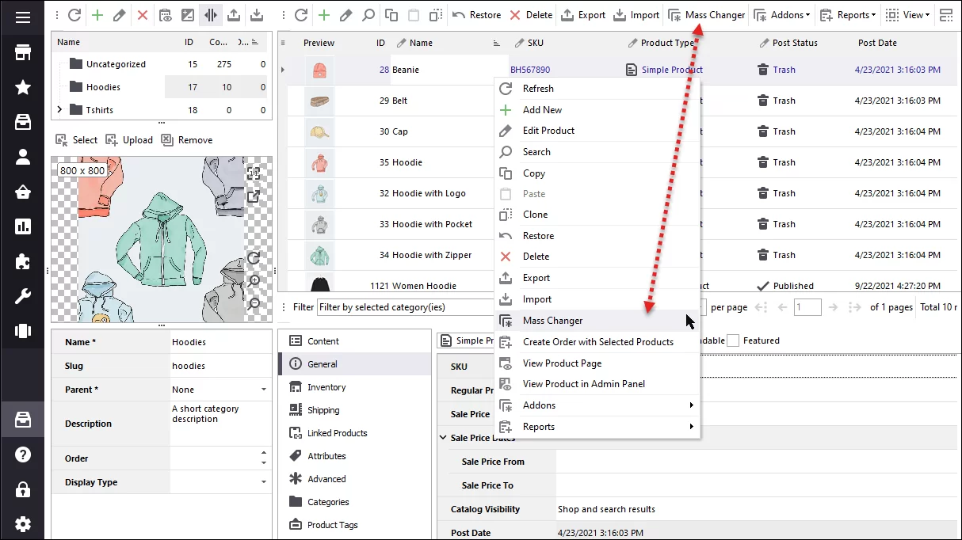Click the red delete category icon
962x540 pixels.
click(142, 15)
